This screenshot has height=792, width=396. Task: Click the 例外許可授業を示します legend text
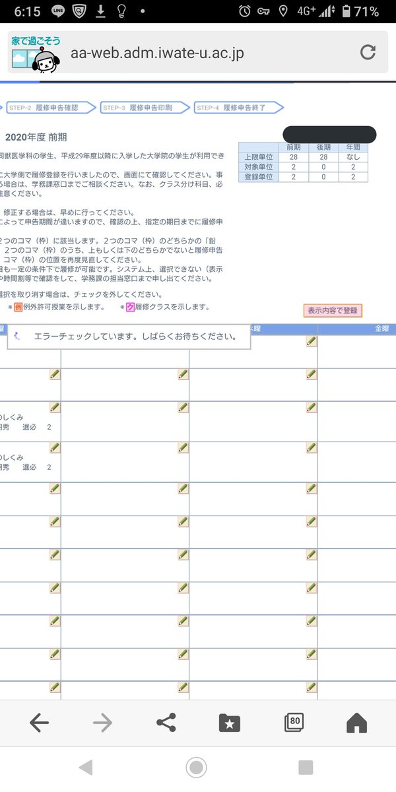pos(64,308)
